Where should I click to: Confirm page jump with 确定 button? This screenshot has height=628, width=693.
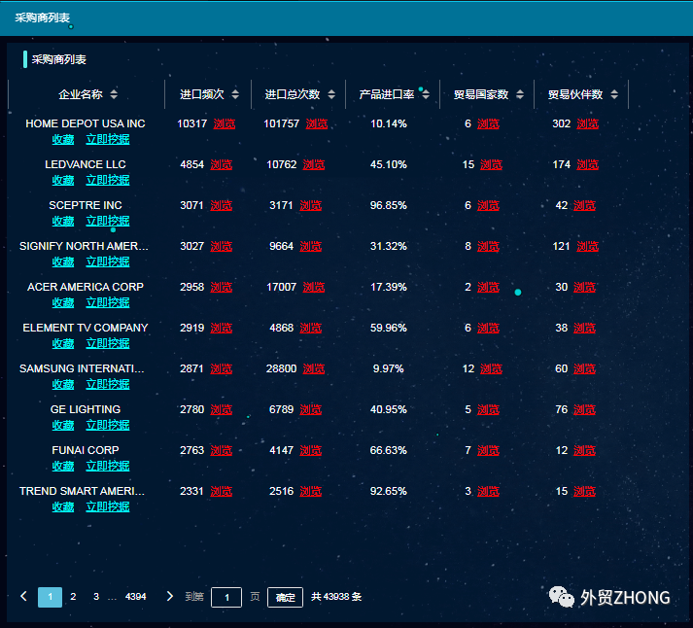(x=285, y=597)
